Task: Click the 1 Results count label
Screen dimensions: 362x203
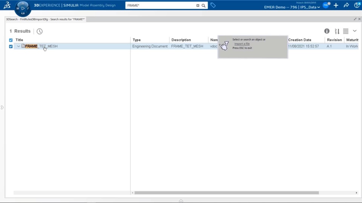Action: pyautogui.click(x=20, y=31)
